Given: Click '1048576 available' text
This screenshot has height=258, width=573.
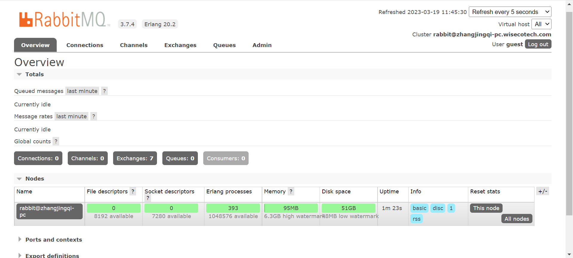Looking at the screenshot, I should [x=233, y=216].
